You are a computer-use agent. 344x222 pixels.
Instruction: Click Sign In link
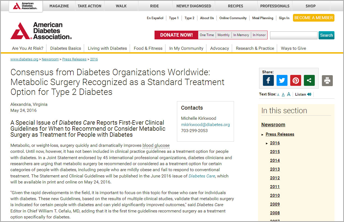284,18
